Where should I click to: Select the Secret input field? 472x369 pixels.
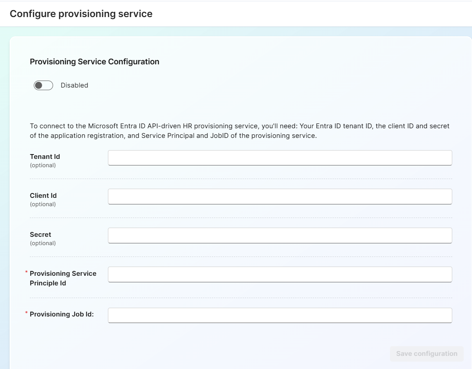pyautogui.click(x=279, y=235)
